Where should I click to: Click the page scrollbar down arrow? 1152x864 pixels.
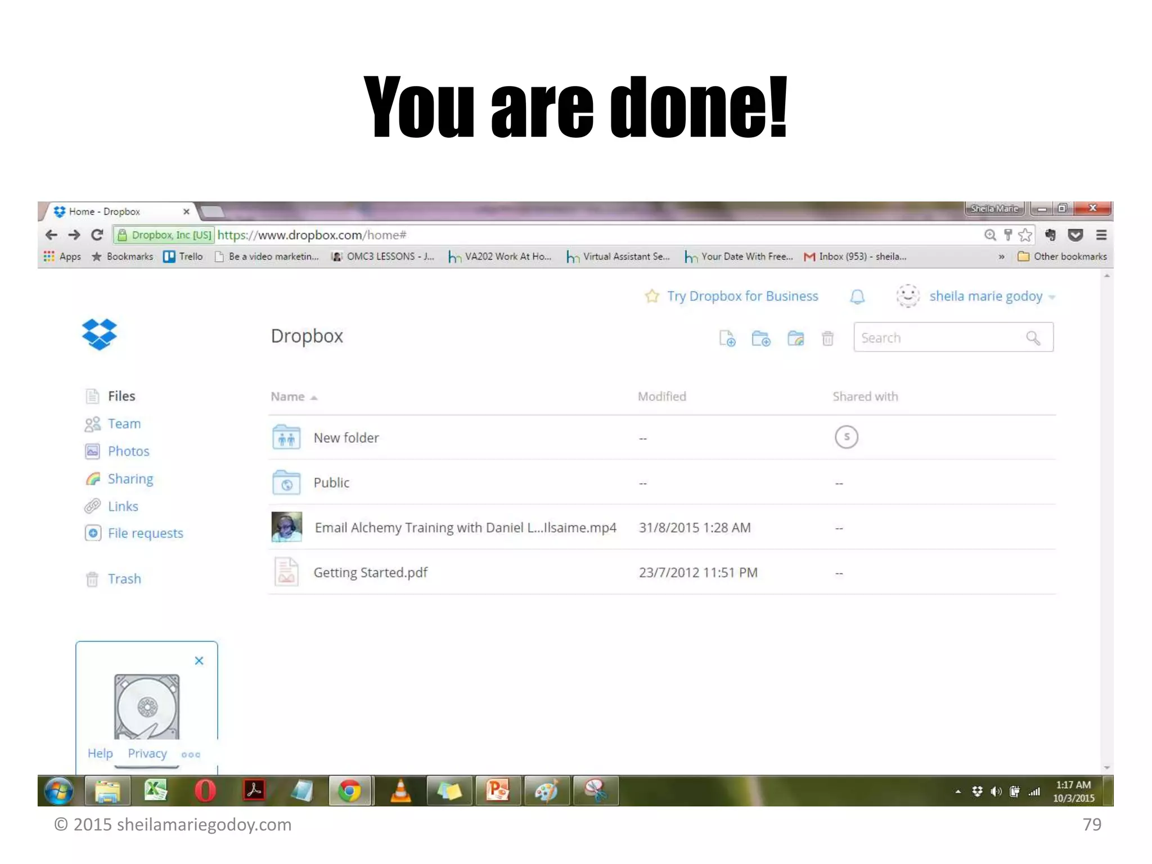click(x=1107, y=768)
